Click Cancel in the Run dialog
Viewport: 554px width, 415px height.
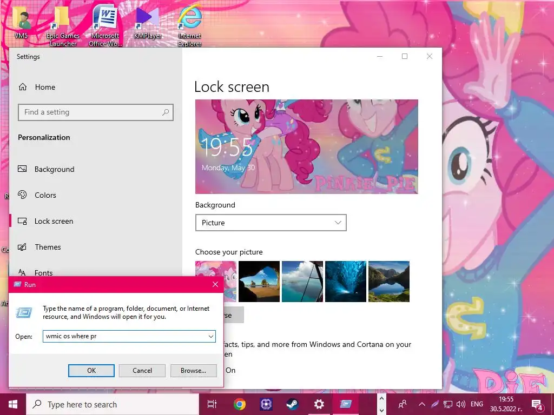(x=142, y=371)
